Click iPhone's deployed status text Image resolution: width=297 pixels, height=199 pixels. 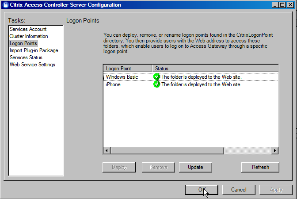coord(202,84)
